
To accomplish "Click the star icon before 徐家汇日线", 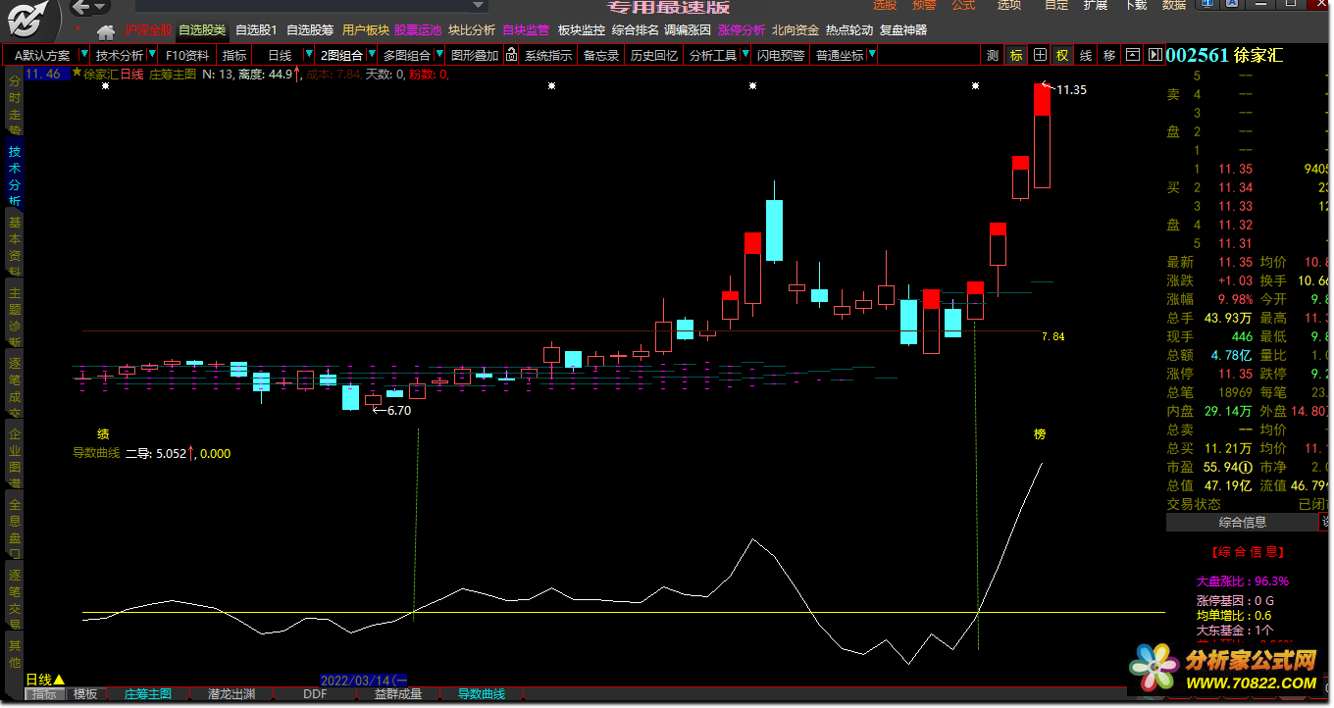I will pyautogui.click(x=77, y=74).
